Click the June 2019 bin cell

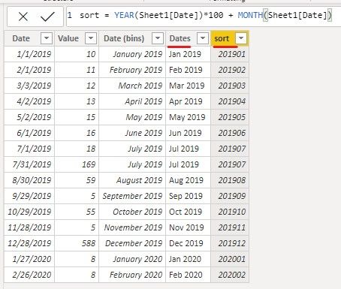pos(132,133)
